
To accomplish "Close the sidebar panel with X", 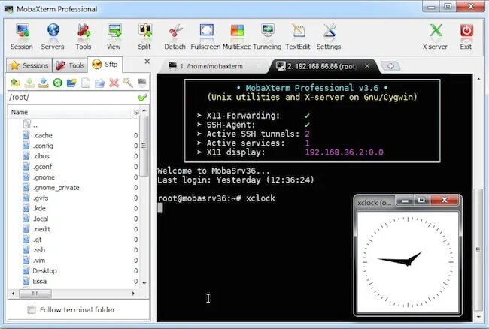I will (x=147, y=62).
